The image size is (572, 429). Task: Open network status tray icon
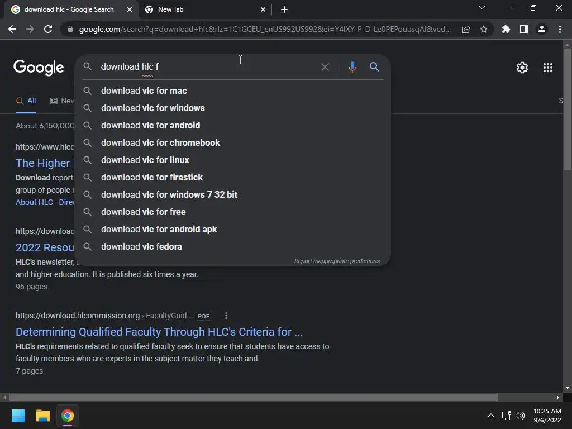[506, 416]
